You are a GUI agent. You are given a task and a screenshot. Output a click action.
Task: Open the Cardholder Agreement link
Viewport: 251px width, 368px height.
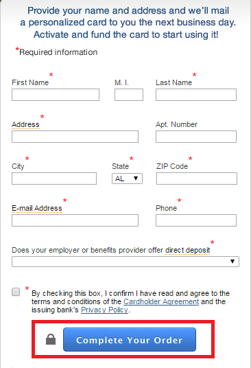pos(161,301)
